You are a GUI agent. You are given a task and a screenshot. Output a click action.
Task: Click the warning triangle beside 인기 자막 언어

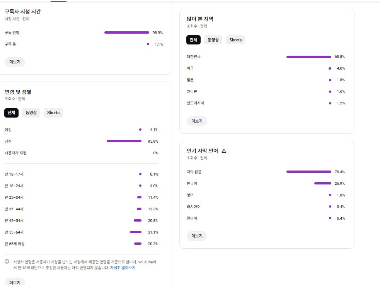[224, 151]
